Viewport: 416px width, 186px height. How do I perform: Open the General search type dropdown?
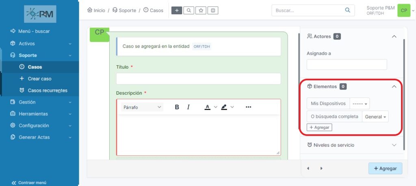point(375,117)
